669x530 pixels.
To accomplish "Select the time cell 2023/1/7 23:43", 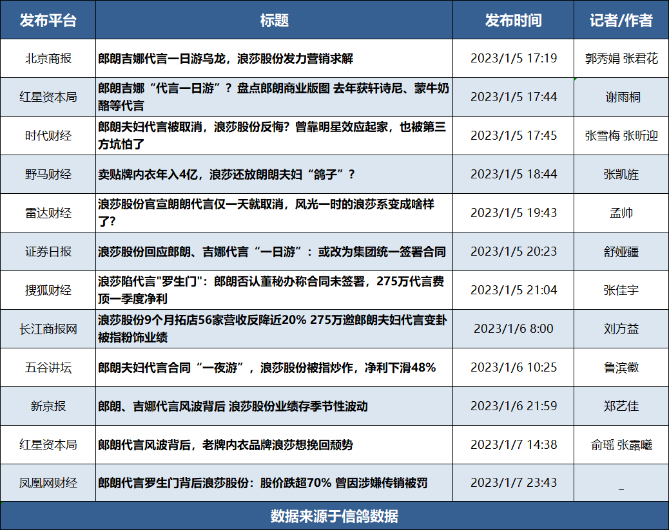I will click(x=513, y=483).
